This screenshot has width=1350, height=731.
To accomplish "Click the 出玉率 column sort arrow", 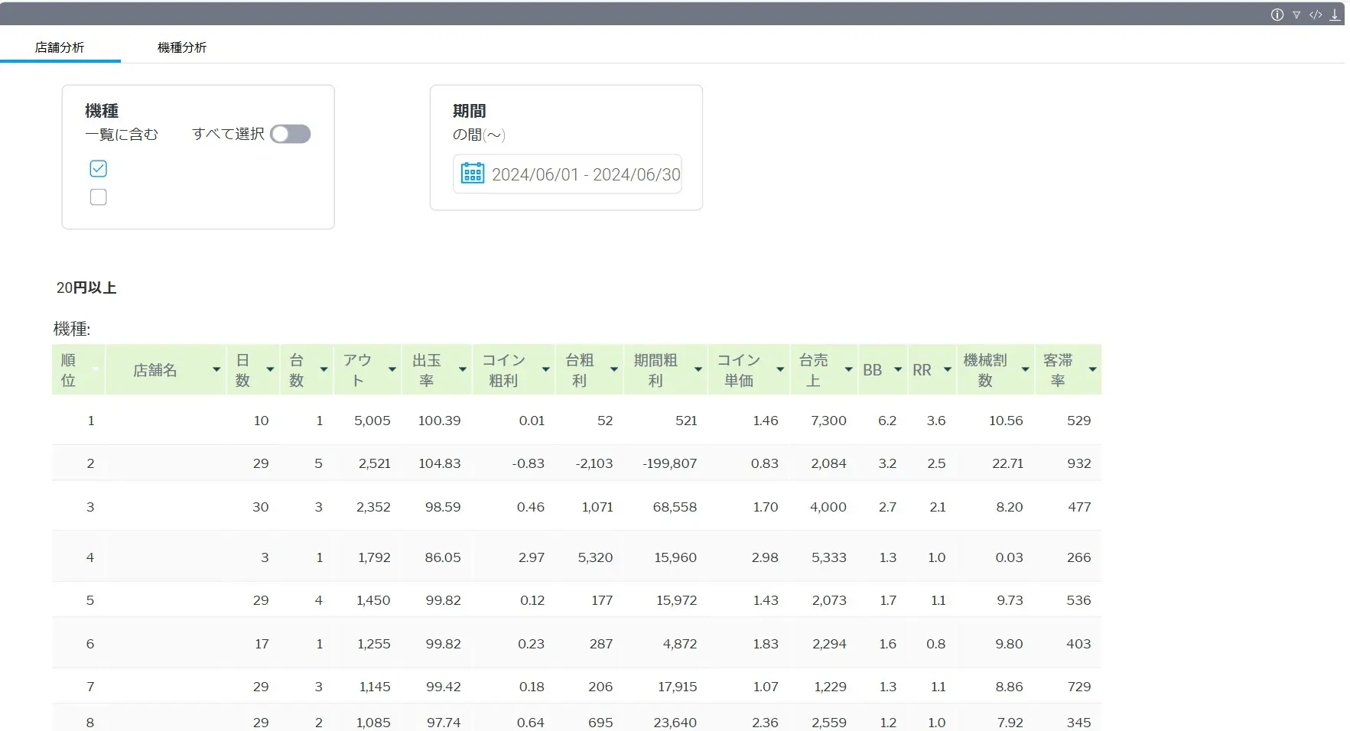I will pyautogui.click(x=463, y=370).
